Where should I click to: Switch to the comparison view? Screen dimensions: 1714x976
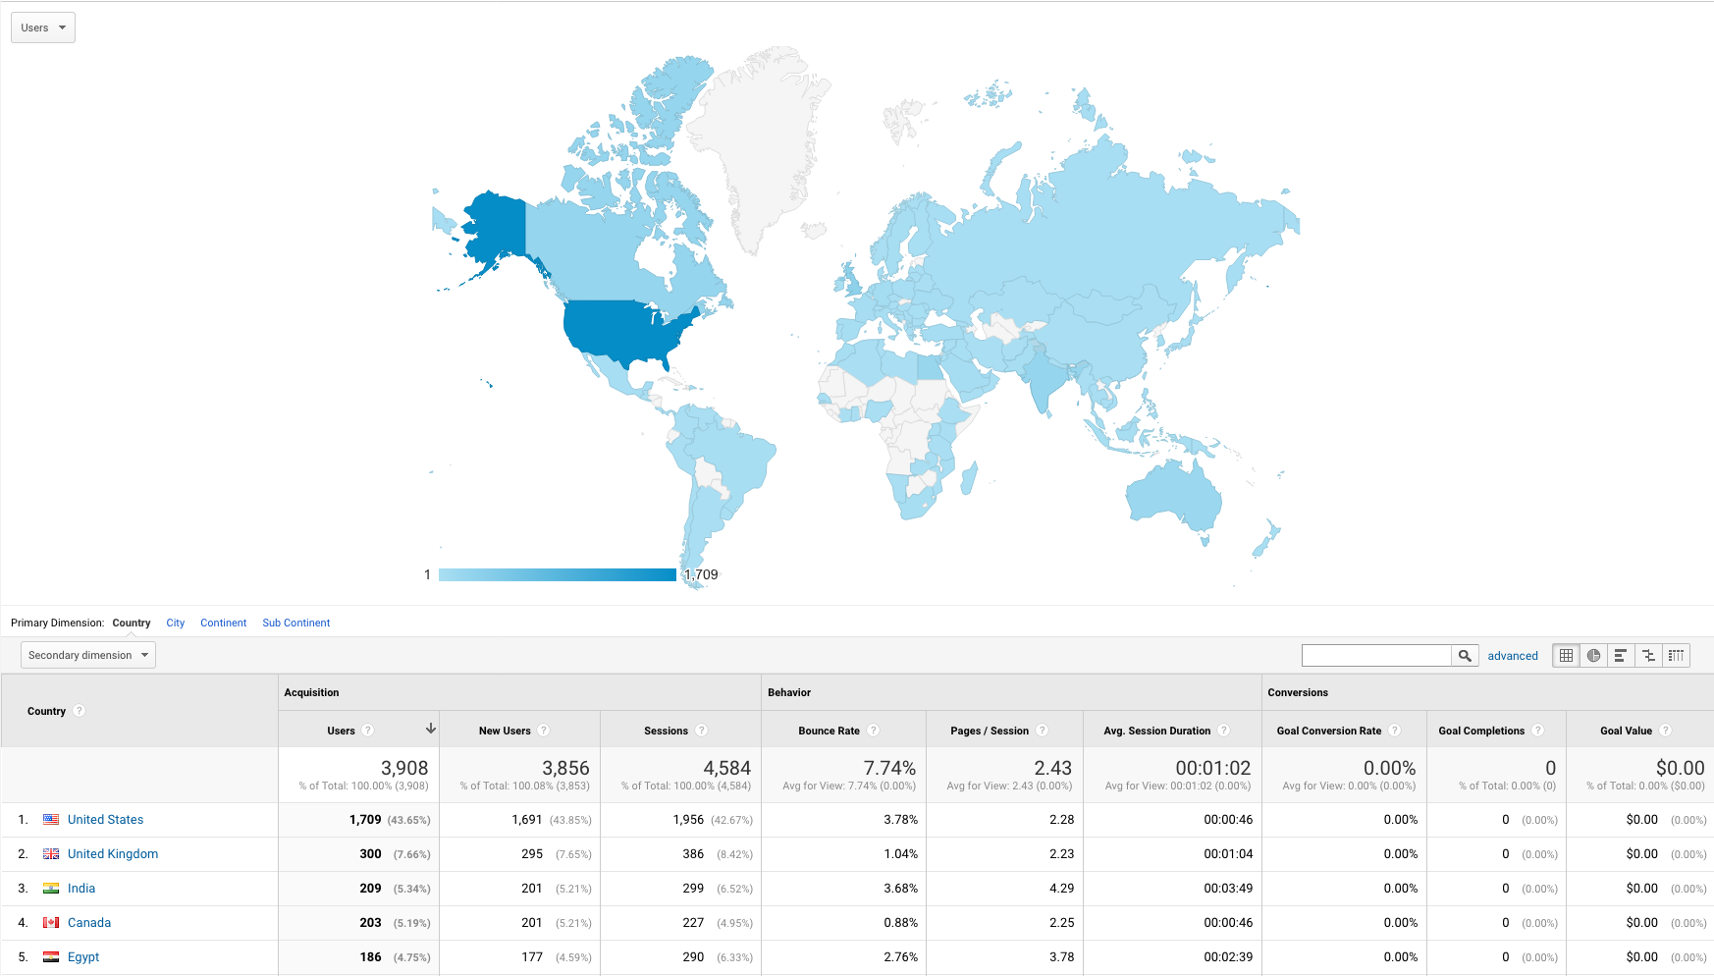point(1648,655)
